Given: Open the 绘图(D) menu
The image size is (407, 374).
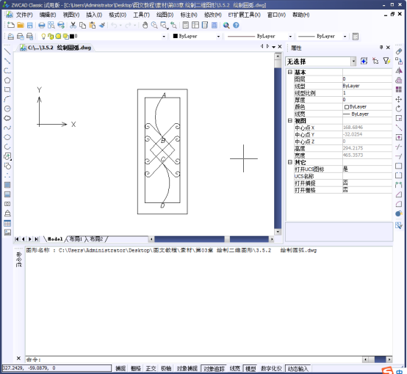Looking at the screenshot, I should pos(165,15).
